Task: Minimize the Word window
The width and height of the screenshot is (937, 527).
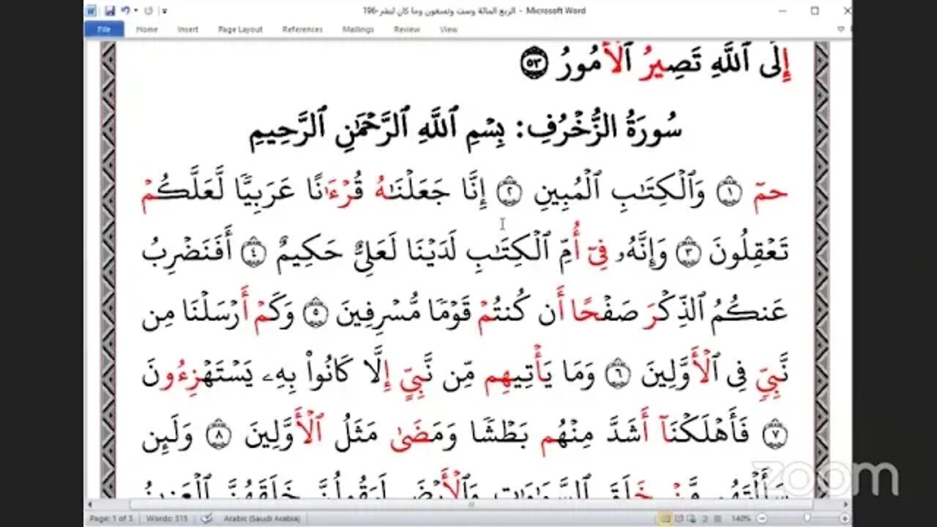Action: pyautogui.click(x=781, y=11)
